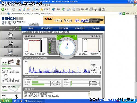Click the 위치정보수정 button
Screen dimensions: 137x103
[x=34, y=24]
